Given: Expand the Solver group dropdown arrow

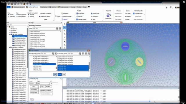Looking at the screenshot, I should (x=53, y=20).
